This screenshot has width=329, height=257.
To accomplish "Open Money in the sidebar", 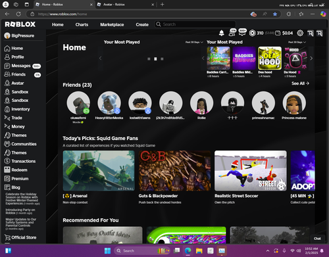I will click(14, 127).
